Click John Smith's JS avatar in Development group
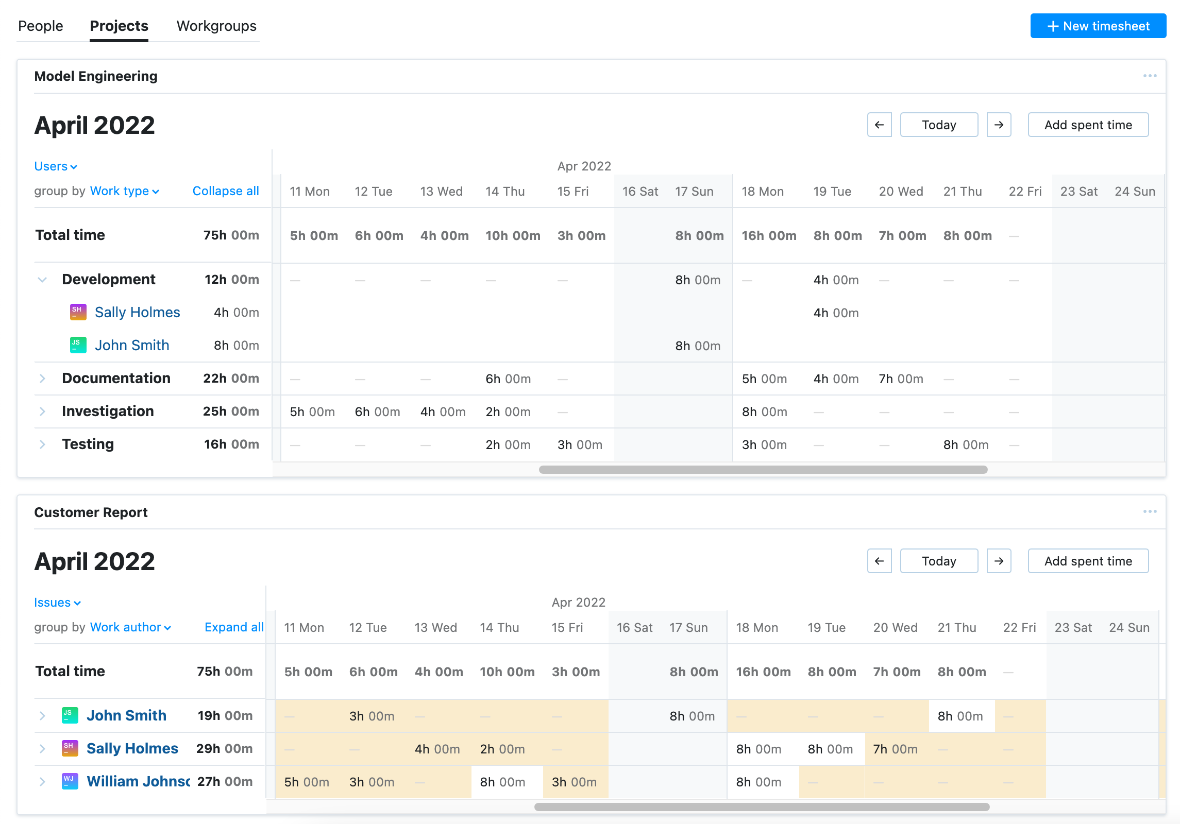 click(77, 345)
